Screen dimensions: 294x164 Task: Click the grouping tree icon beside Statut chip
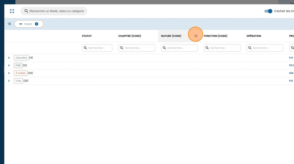click(9, 24)
